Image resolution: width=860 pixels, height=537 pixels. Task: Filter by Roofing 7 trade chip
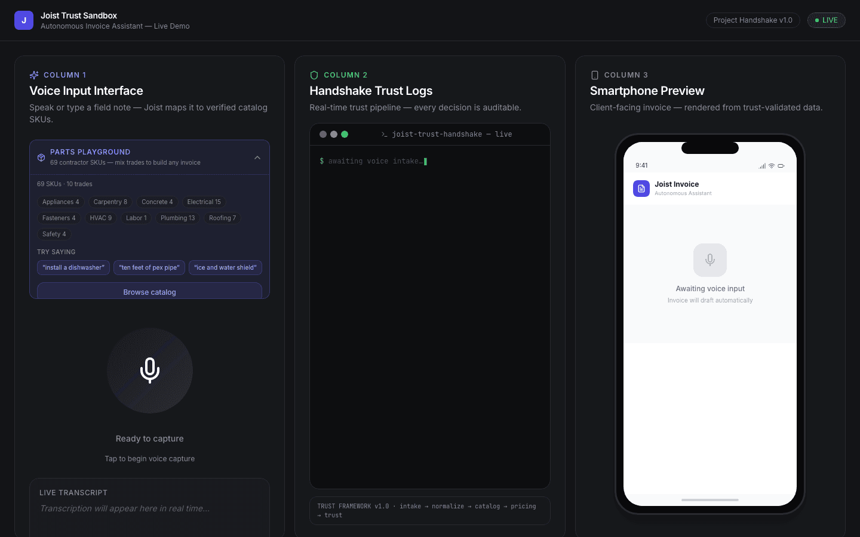click(223, 218)
